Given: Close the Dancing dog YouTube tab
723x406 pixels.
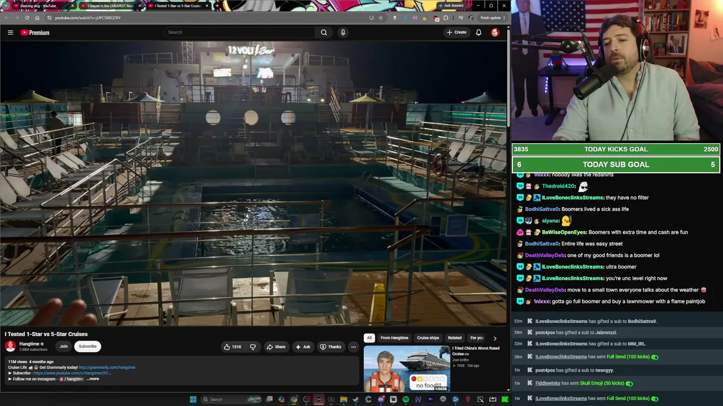Looking at the screenshot, I should click(x=72, y=6).
